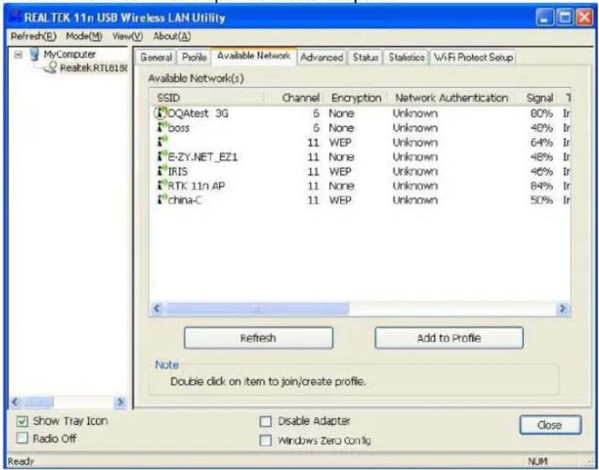Open the Mode(M) menu
The width and height of the screenshot is (599, 470).
84,37
